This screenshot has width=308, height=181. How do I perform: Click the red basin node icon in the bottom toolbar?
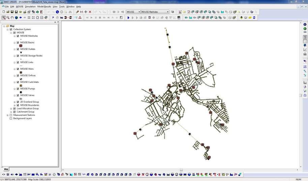(139, 174)
